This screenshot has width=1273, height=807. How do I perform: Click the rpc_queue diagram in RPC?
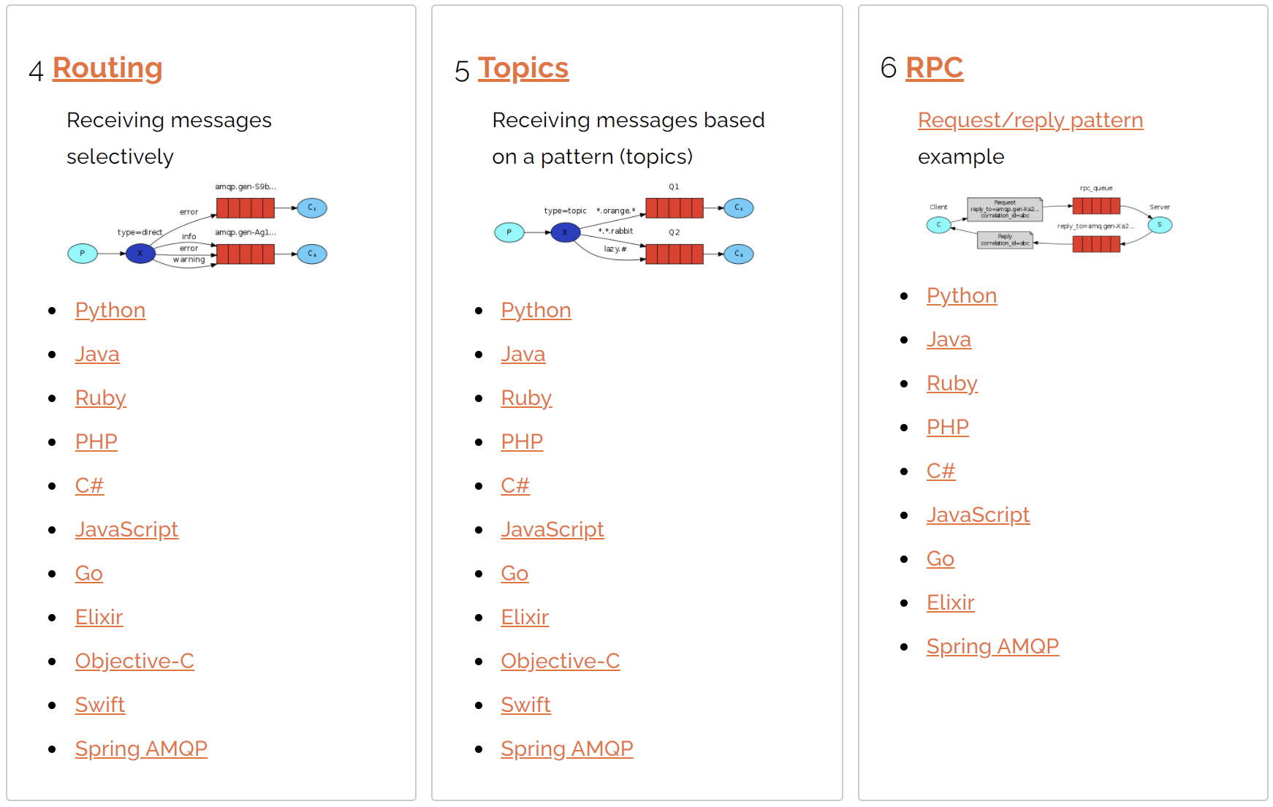(1049, 223)
